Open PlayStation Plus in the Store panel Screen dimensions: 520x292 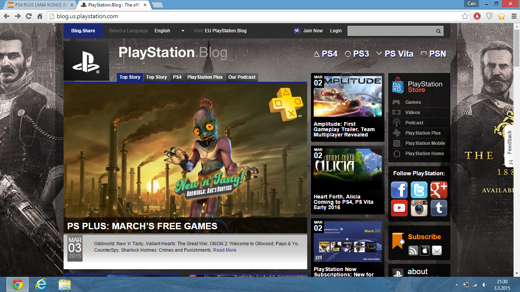point(423,133)
